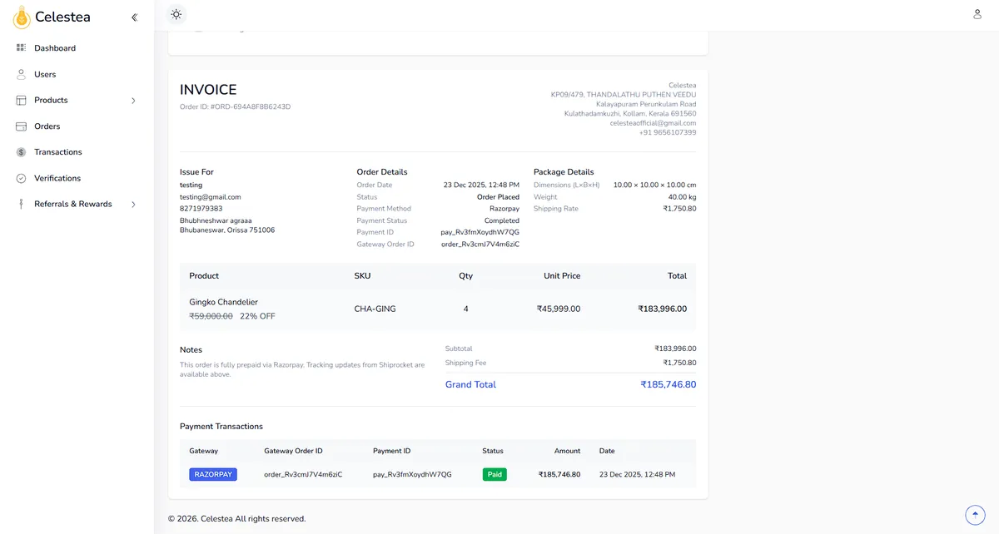Click order_Rv3cmJ7V4m6ziC in Payment Transactions row
999x534 pixels.
pyautogui.click(x=303, y=474)
